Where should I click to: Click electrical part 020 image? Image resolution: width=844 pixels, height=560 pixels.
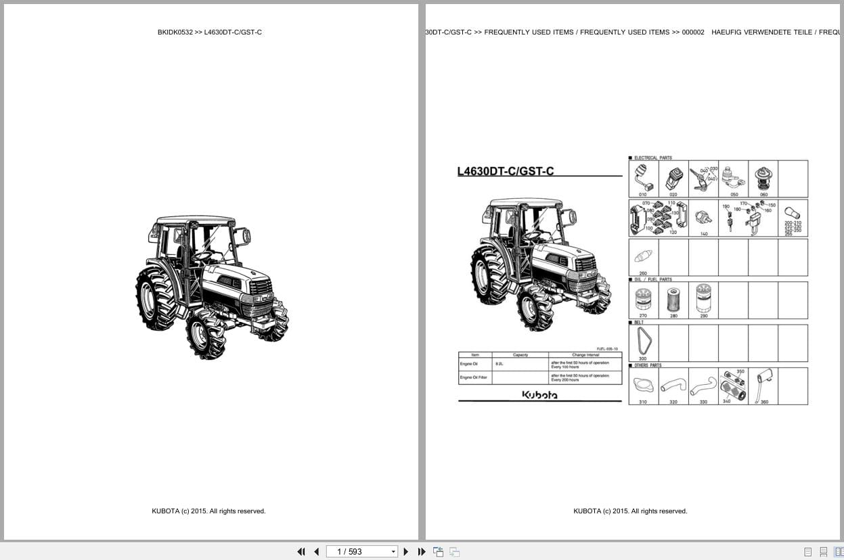(x=673, y=179)
